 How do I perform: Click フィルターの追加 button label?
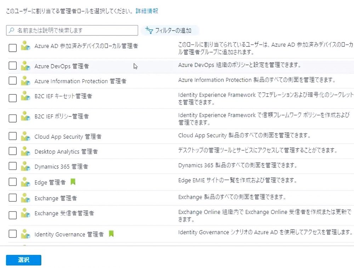click(173, 30)
